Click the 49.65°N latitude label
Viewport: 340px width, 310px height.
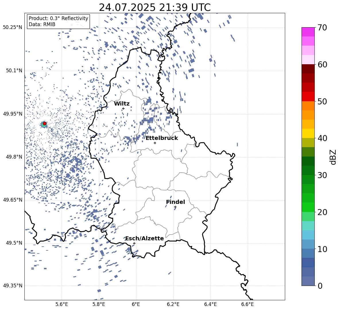[13, 200]
